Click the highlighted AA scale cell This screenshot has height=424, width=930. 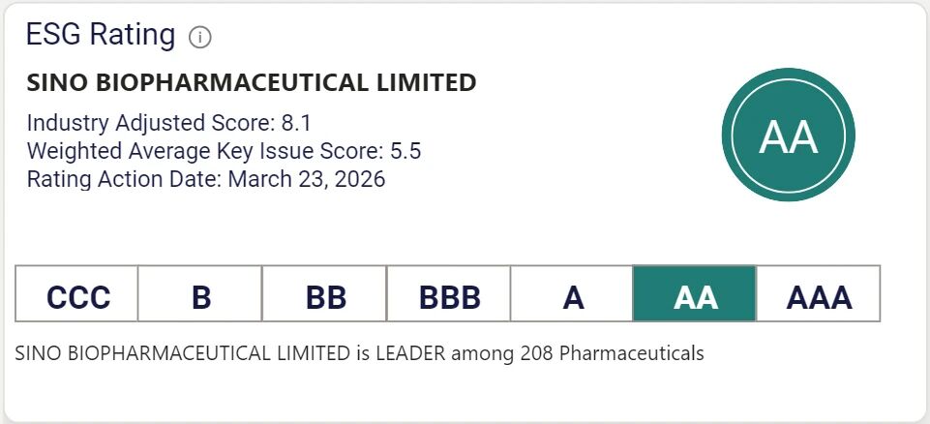pyautogui.click(x=695, y=295)
